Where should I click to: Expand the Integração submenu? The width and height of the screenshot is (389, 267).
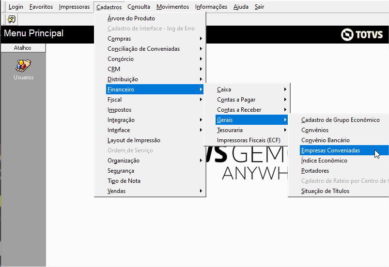coord(155,120)
